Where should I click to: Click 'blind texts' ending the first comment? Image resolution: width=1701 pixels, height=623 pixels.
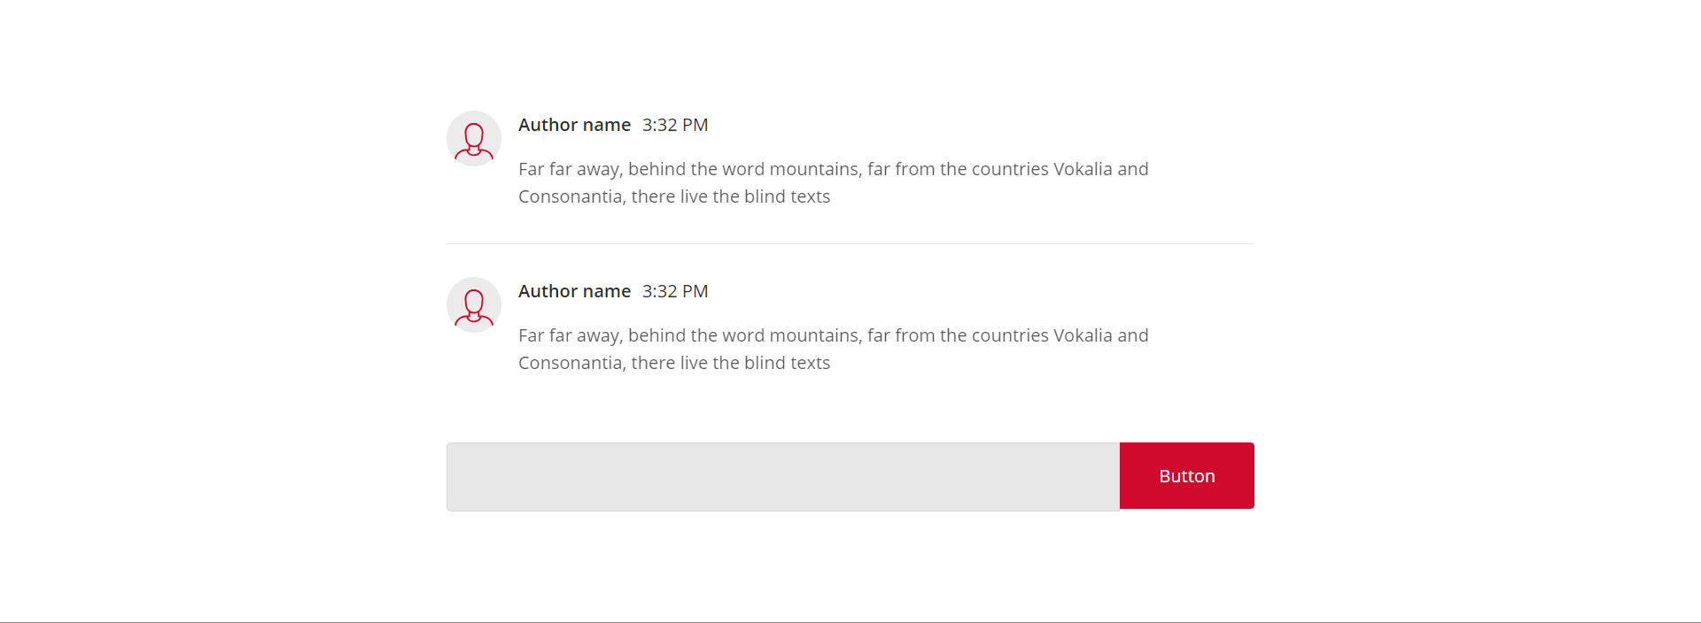pyautogui.click(x=787, y=196)
